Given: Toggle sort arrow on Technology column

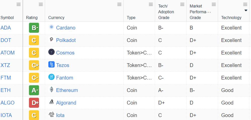Looking at the screenshot, I should click(246, 10).
